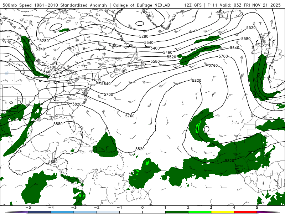Click the '12Z GFS' model label
Screen dimensions: 285x214
[193, 5]
